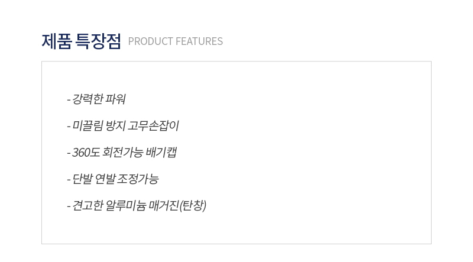Click the "PRODUCT FEATURES" subtitle text
Image resolution: width=473 pixels, height=262 pixels.
[175, 41]
